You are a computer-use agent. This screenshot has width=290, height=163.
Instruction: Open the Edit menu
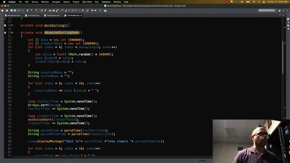[x=27, y=2]
